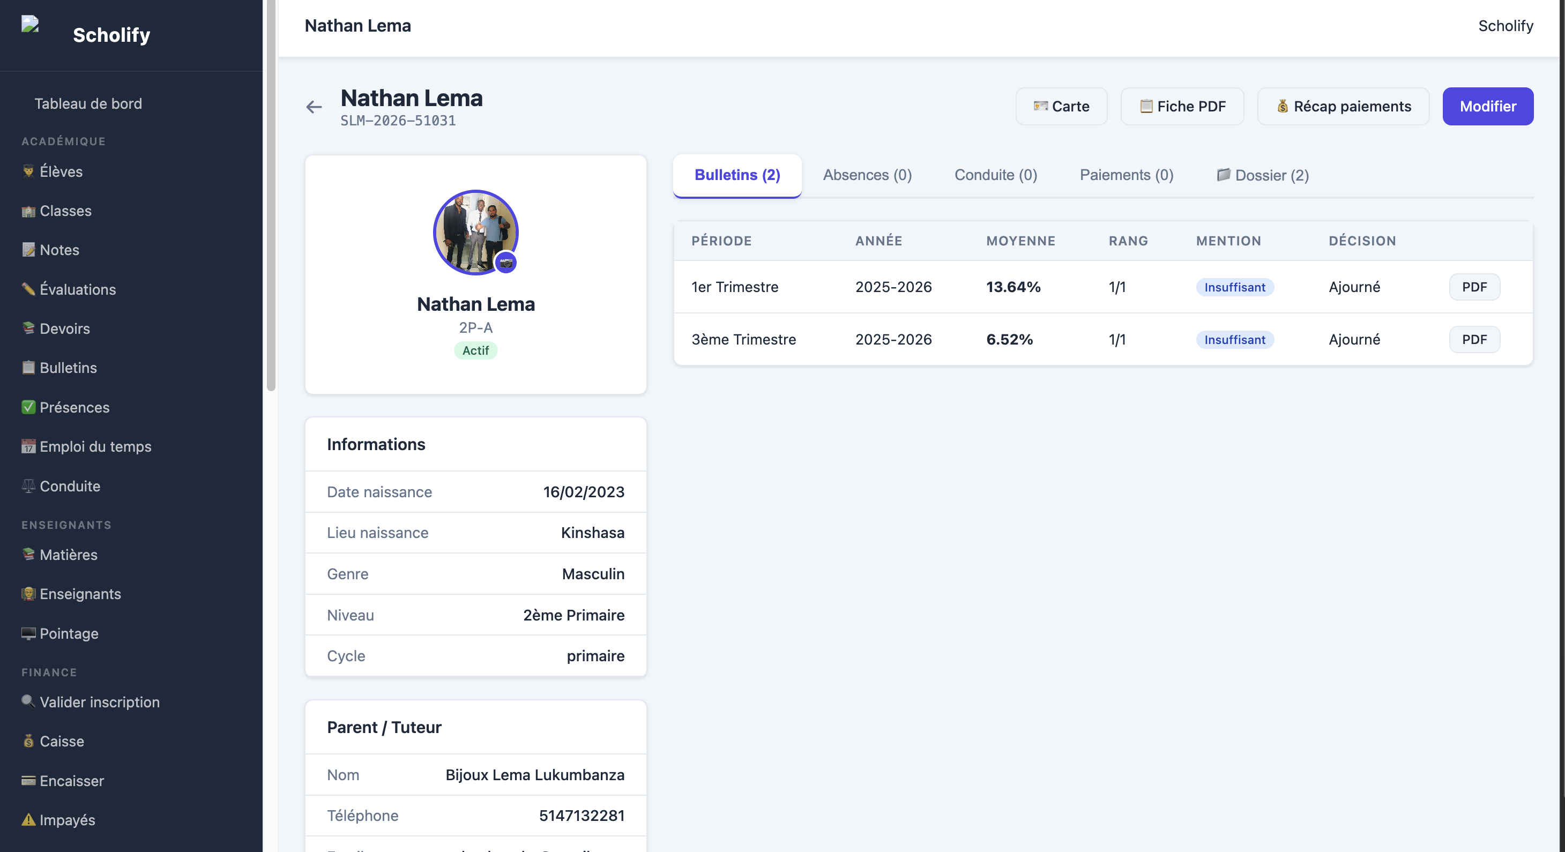The width and height of the screenshot is (1565, 852).
Task: Open the Classes sidebar item
Action: [x=56, y=211]
